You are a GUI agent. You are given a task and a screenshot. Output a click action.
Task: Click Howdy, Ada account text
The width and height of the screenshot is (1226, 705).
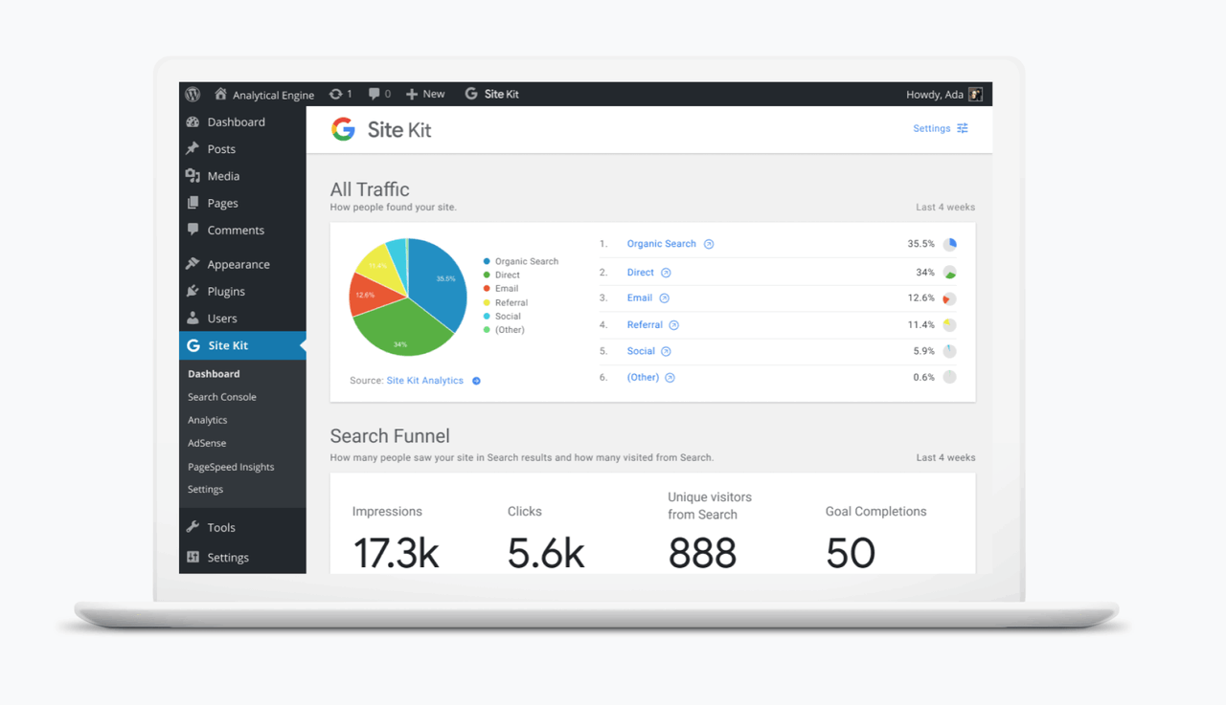click(x=935, y=94)
